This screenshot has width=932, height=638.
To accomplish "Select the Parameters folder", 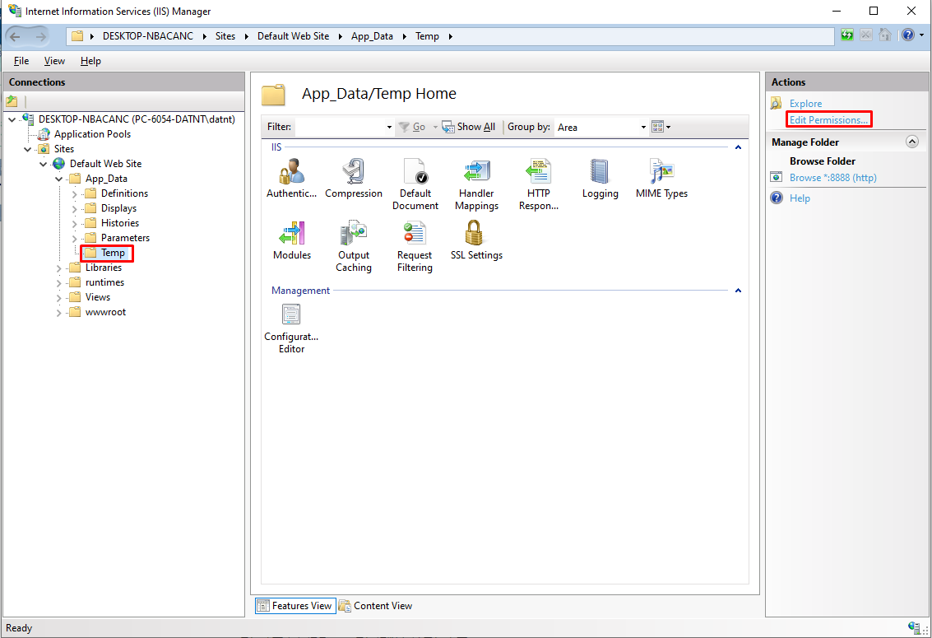I will tap(125, 238).
